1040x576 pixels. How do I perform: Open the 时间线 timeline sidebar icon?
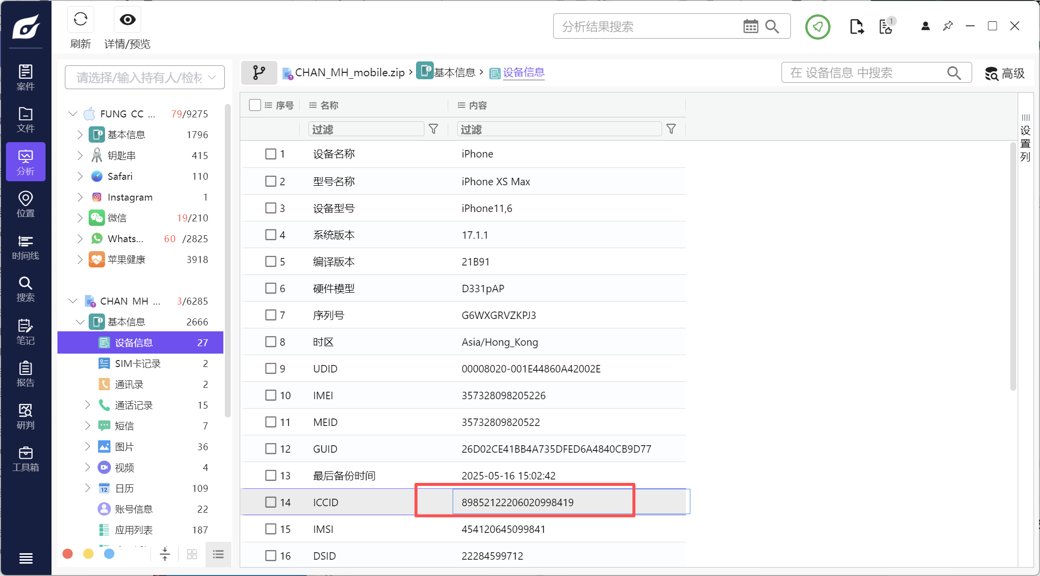tap(25, 247)
